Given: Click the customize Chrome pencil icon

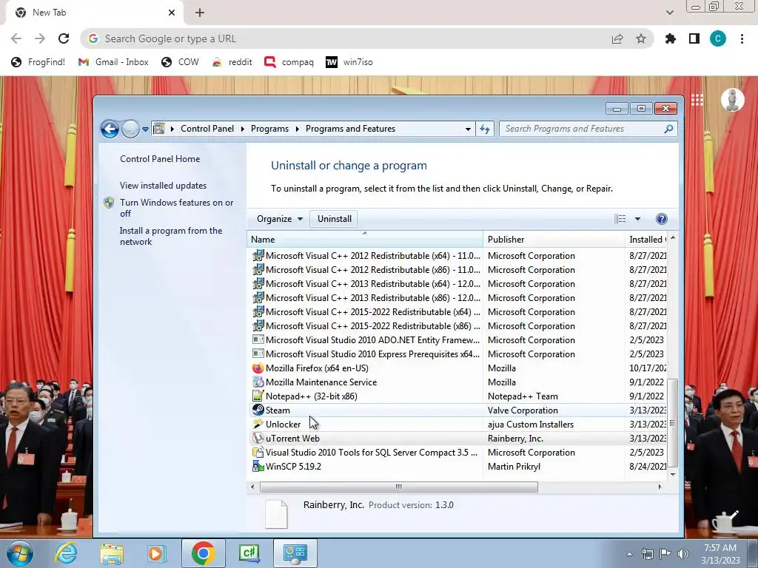Looking at the screenshot, I should point(734,515).
